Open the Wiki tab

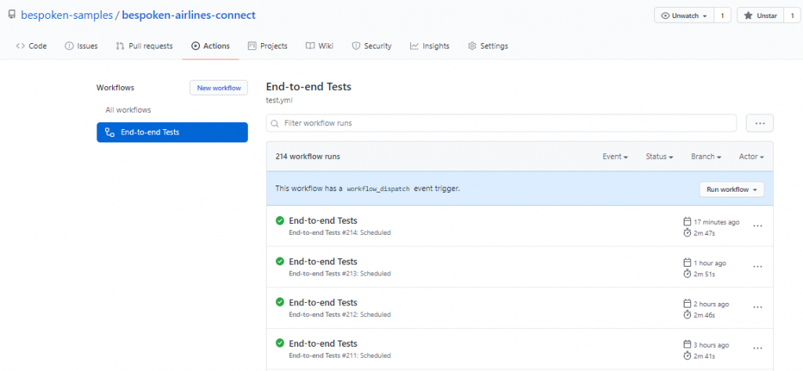point(320,46)
